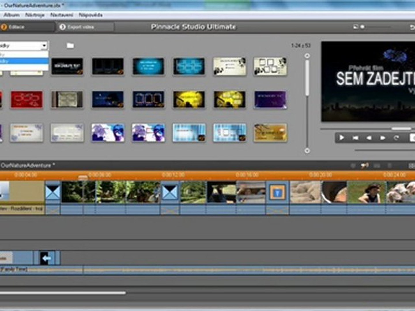Toggle the loop playback icon
This screenshot has width=415, height=311.
(396, 138)
